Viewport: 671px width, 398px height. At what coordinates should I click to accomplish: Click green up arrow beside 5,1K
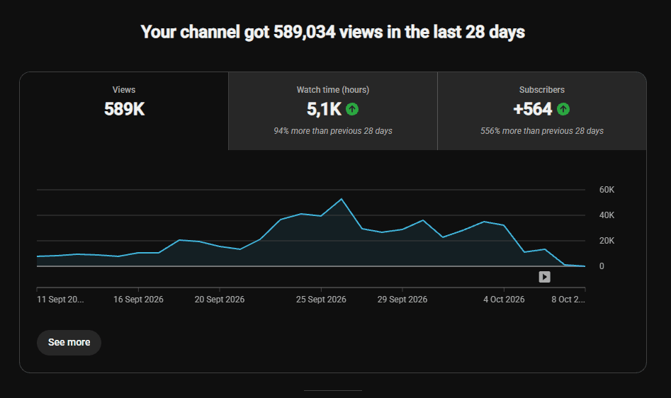pos(352,109)
